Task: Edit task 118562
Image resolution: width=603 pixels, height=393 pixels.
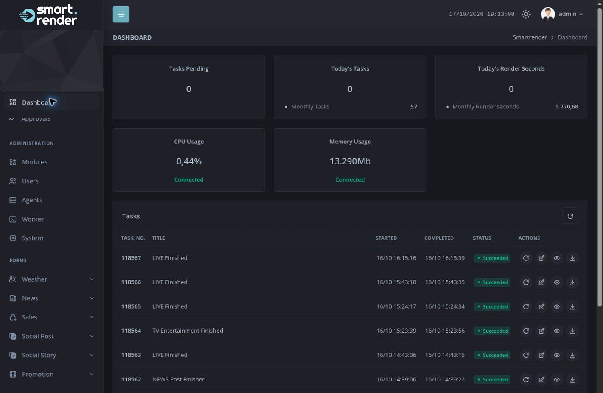Action: 541,380
